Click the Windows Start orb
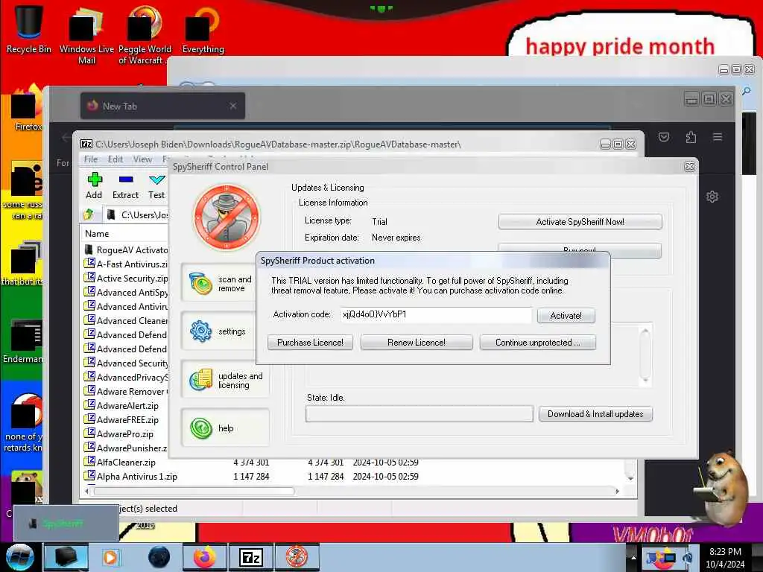The width and height of the screenshot is (763, 572). 20,558
